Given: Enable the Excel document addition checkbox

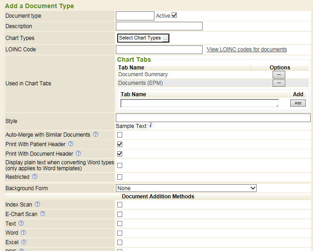Looking at the screenshot, I should coord(120,242).
